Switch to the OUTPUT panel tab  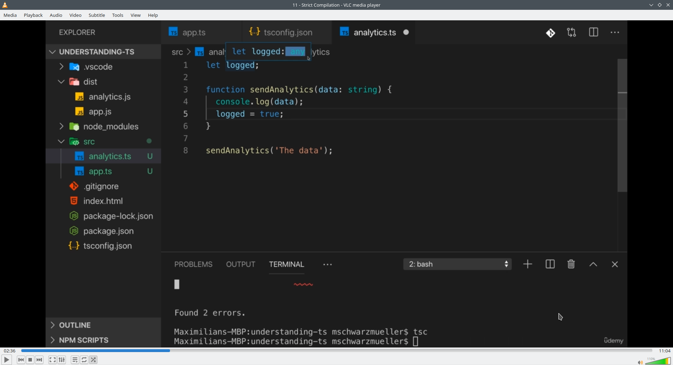pyautogui.click(x=241, y=264)
